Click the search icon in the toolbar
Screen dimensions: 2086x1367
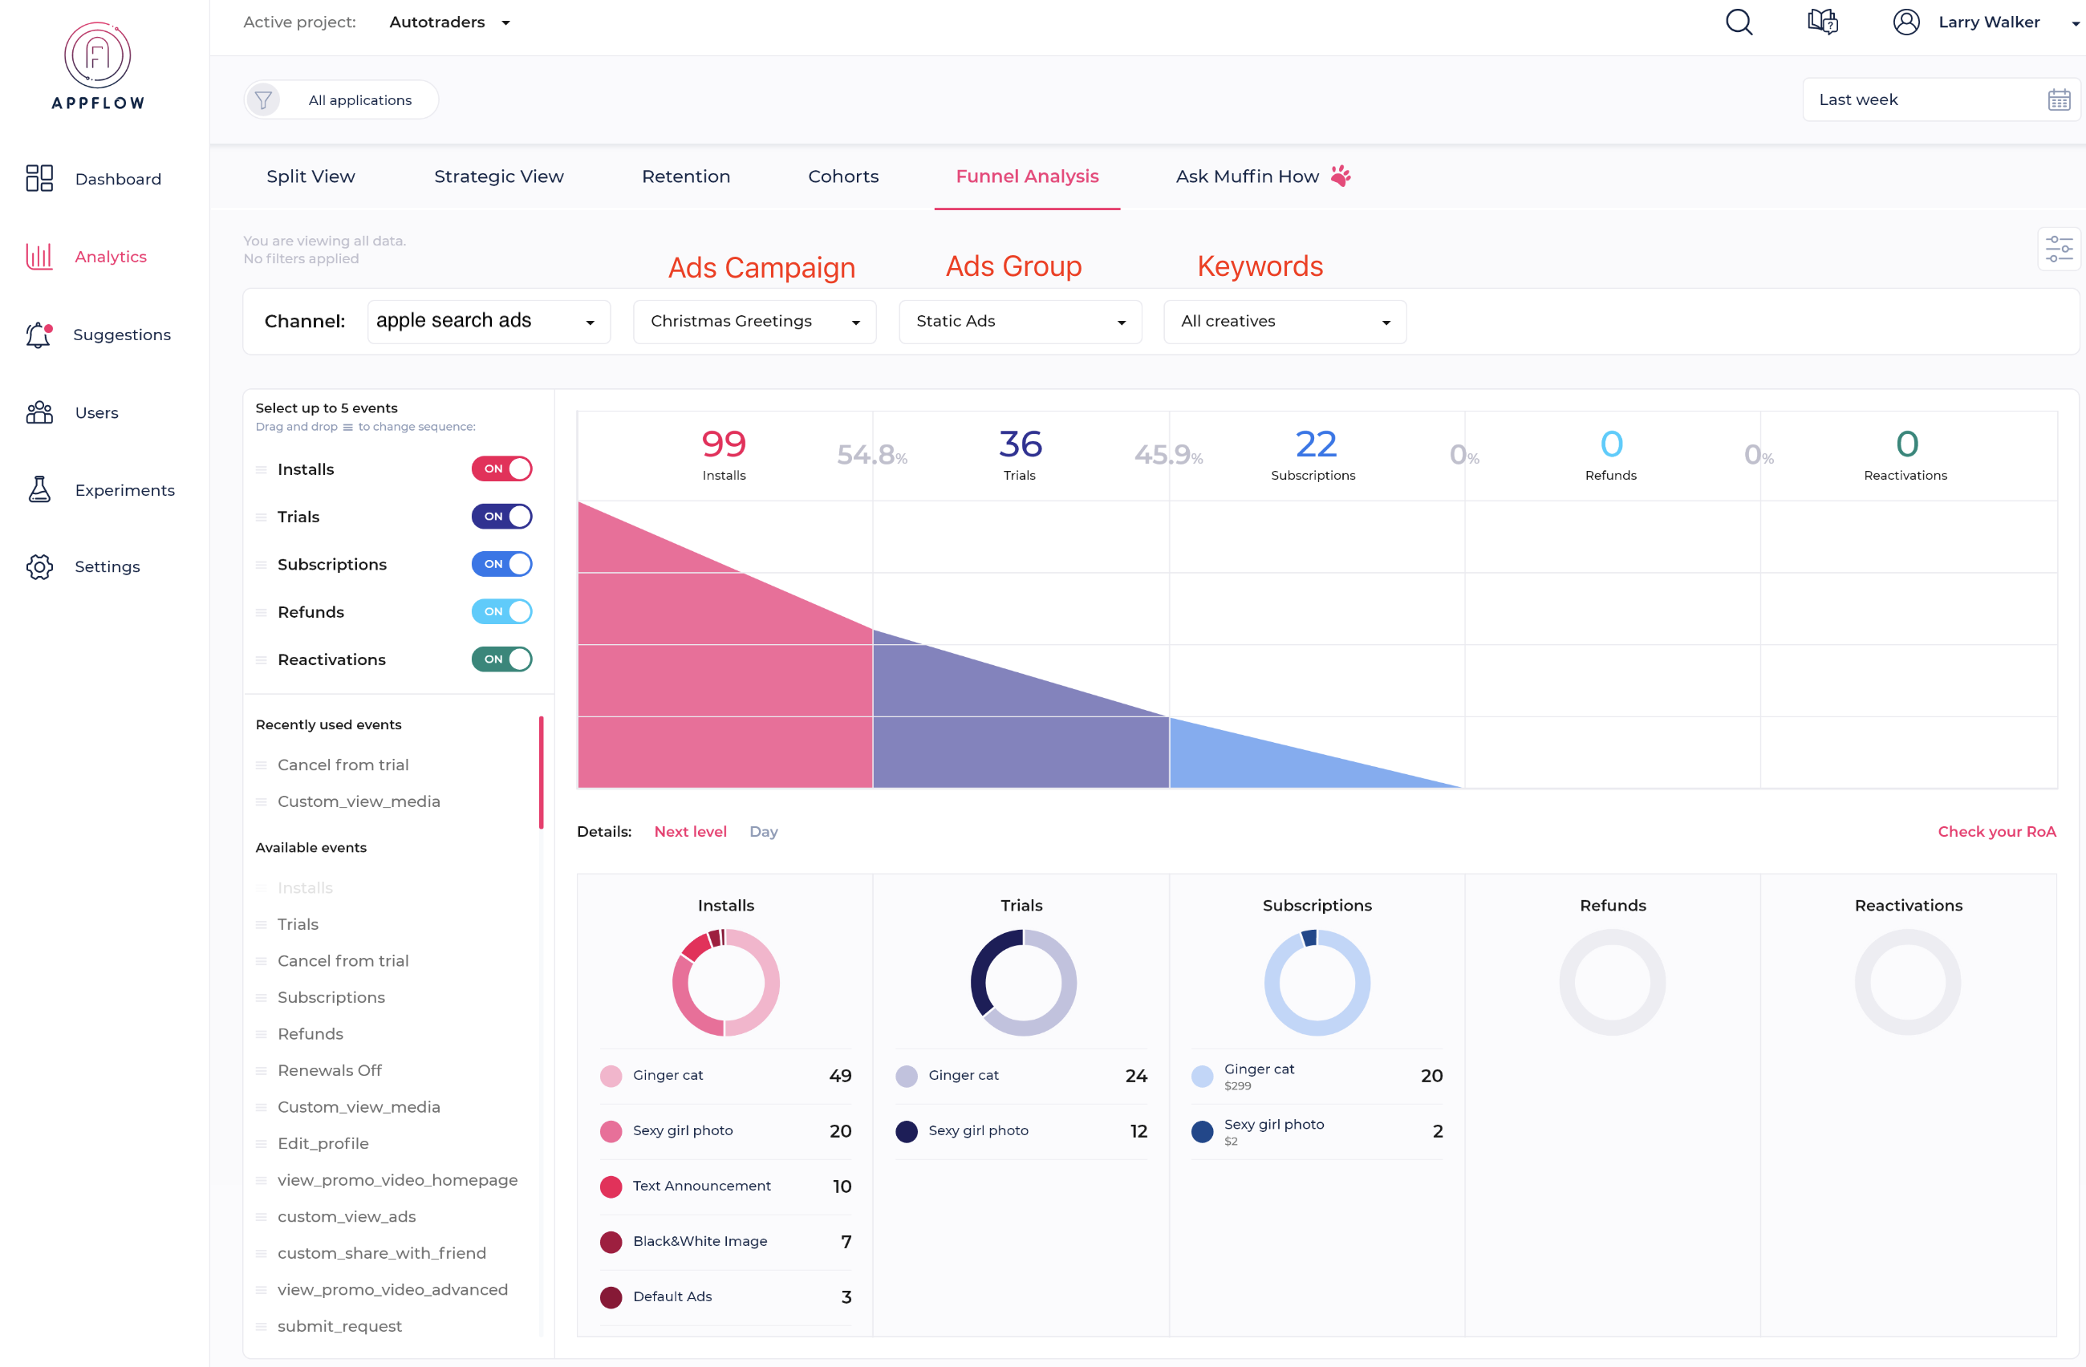[1736, 23]
